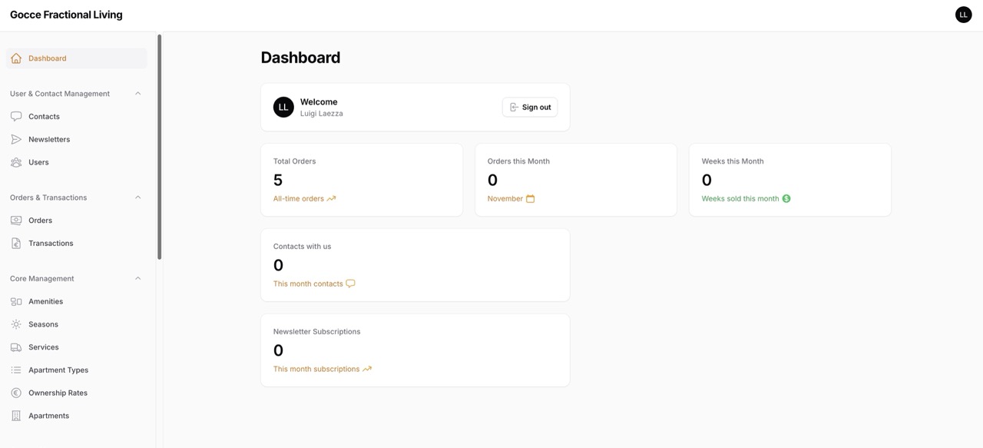The width and height of the screenshot is (983, 448).
Task: Collapse the User & Contact Management section
Action: coord(138,94)
